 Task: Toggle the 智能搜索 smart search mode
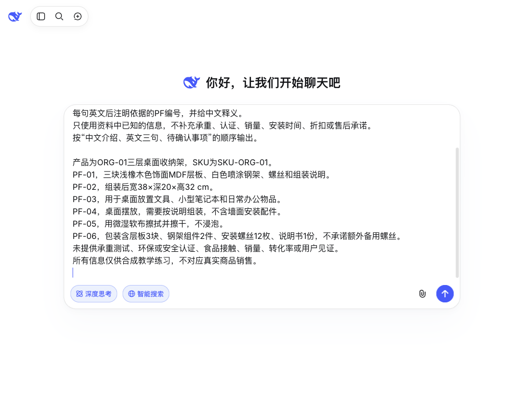point(146,294)
